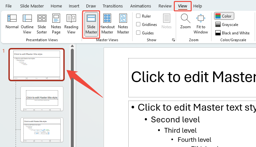Select the title slide layout thumbnail
The height and width of the screenshot is (147, 256).
coord(42,99)
